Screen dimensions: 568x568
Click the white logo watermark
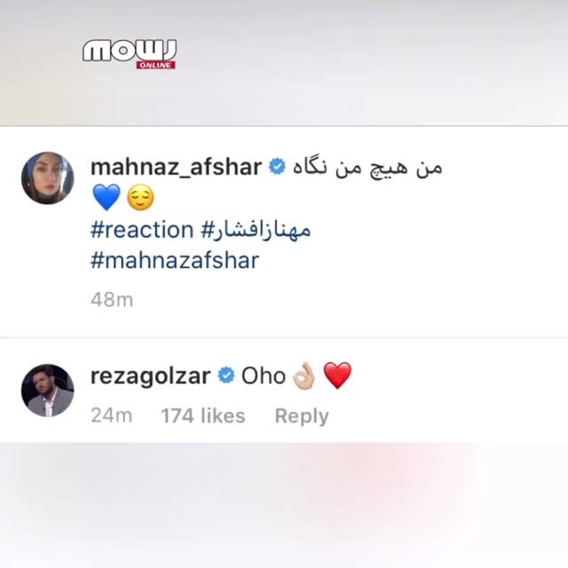point(130,51)
